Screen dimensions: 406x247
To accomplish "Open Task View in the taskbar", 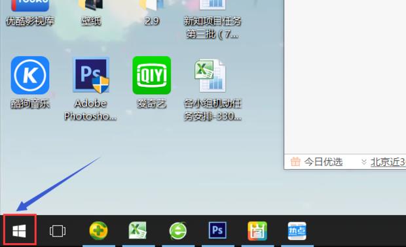I will pos(58,231).
